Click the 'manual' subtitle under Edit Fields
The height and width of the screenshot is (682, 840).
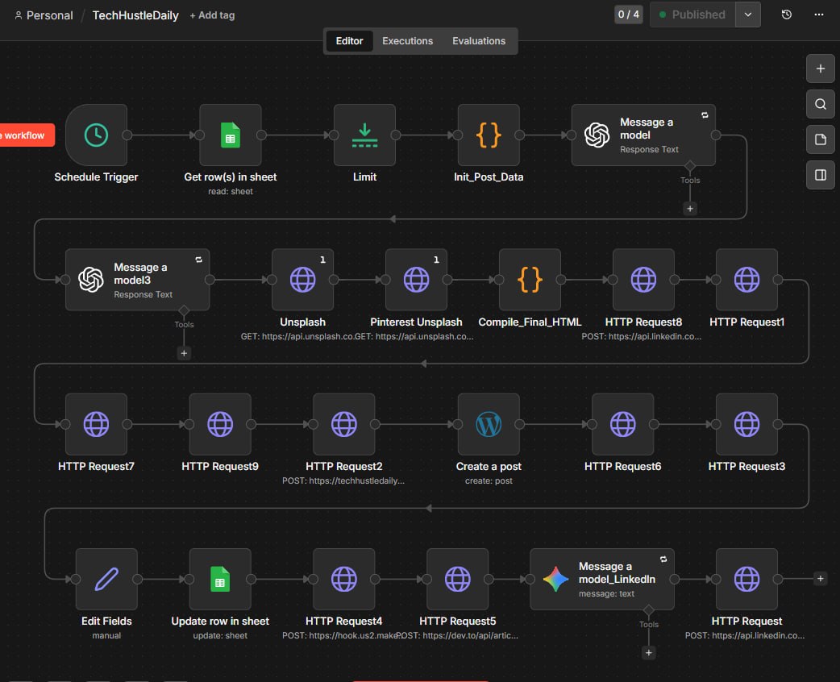coord(106,635)
